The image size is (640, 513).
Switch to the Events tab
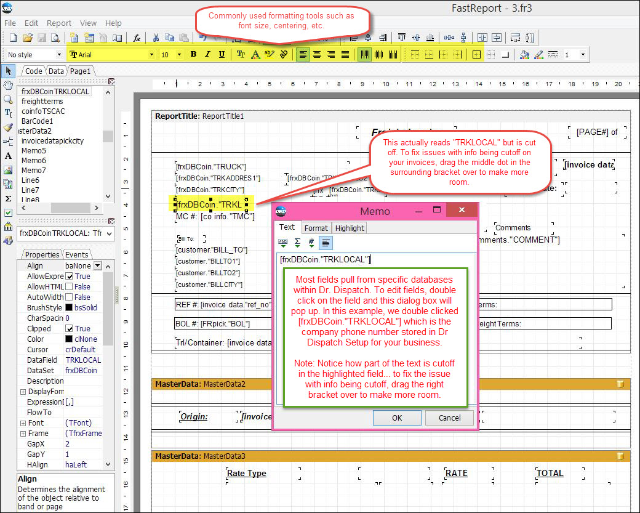pyautogui.click(x=77, y=254)
